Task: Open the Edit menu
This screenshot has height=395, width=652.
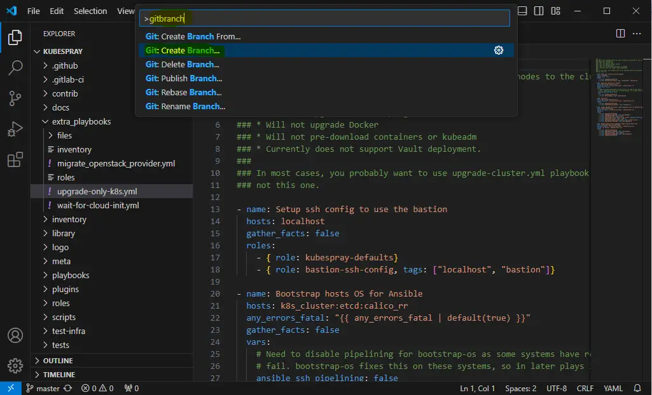Action: pyautogui.click(x=56, y=11)
